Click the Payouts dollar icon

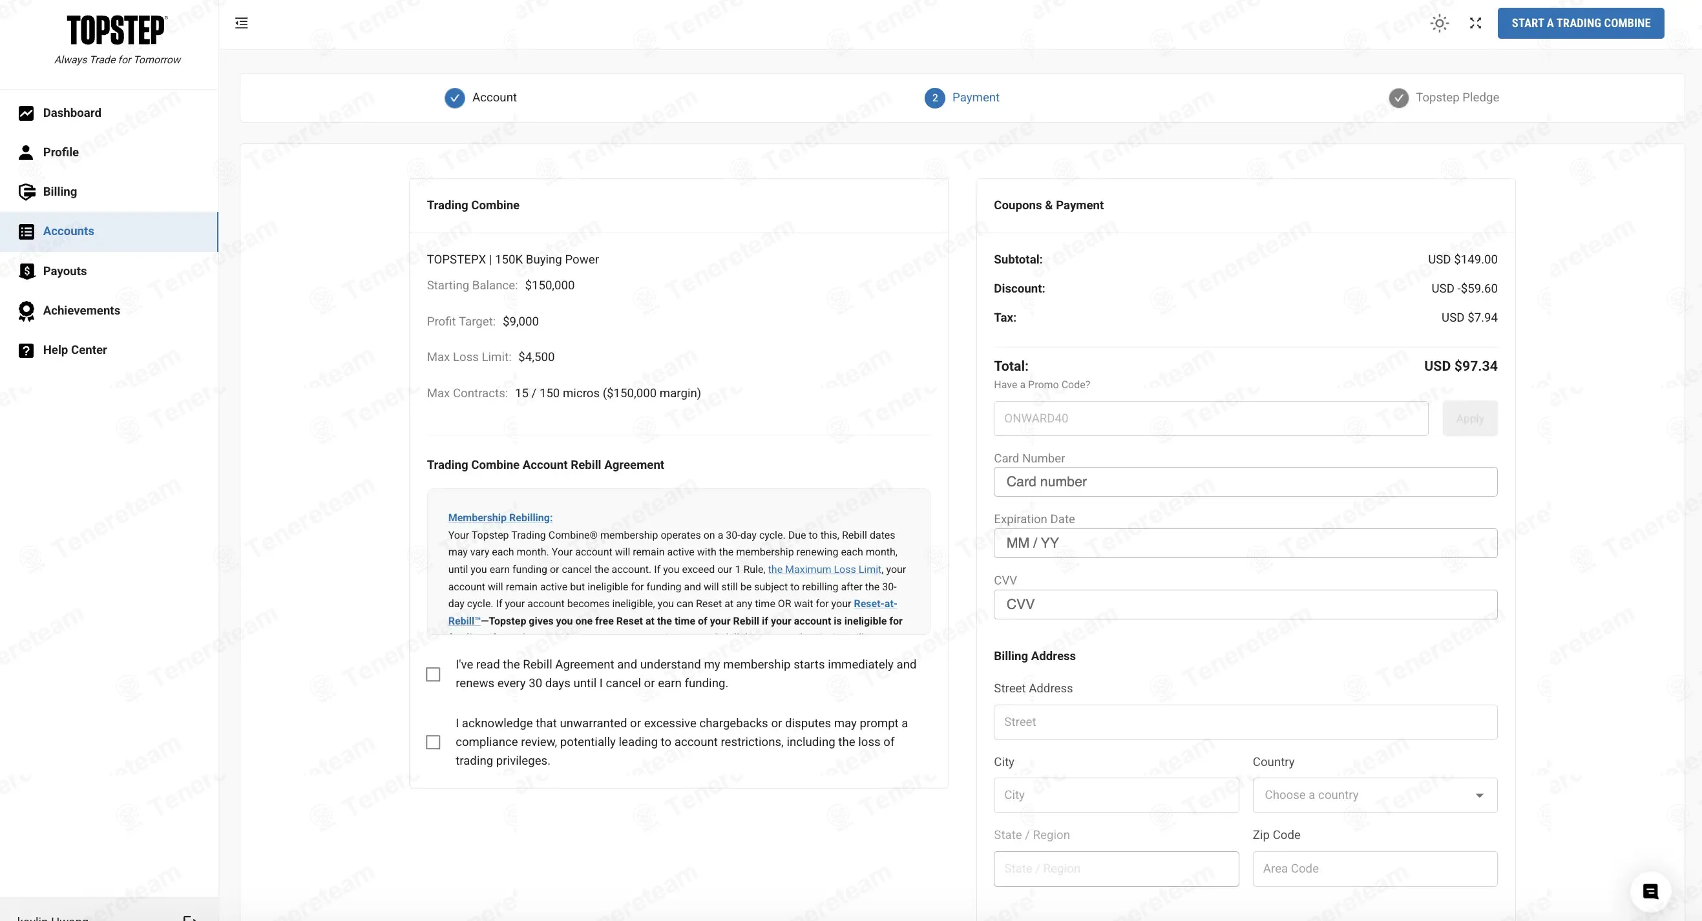26,271
